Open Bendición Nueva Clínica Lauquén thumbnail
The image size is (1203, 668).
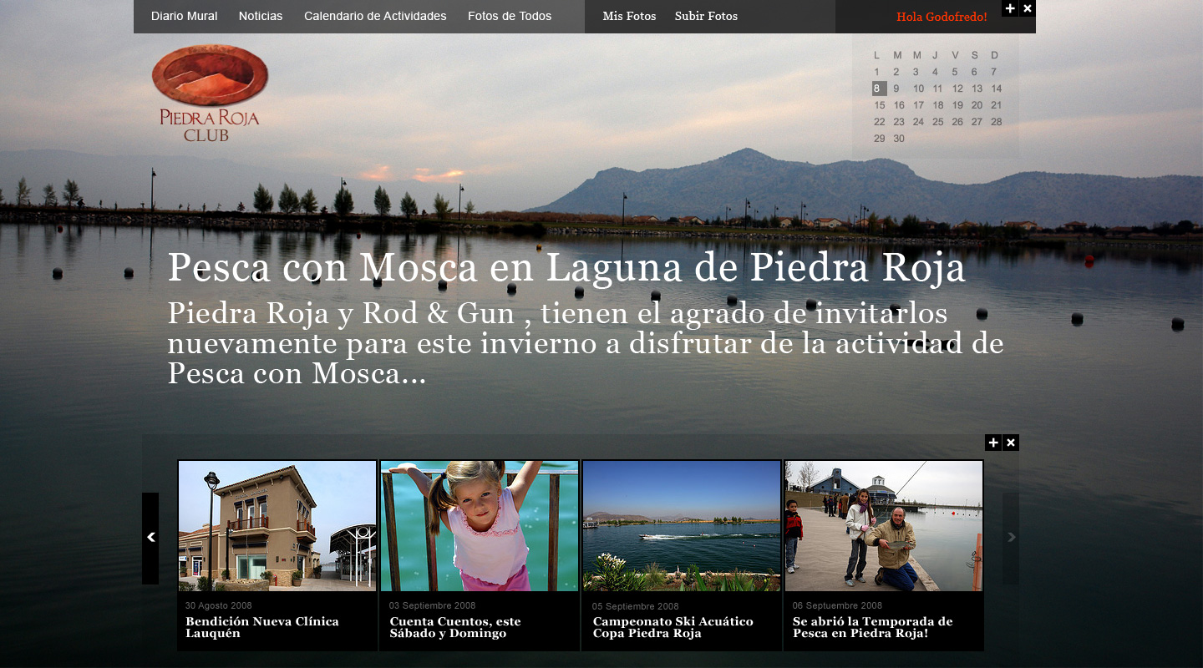point(277,526)
